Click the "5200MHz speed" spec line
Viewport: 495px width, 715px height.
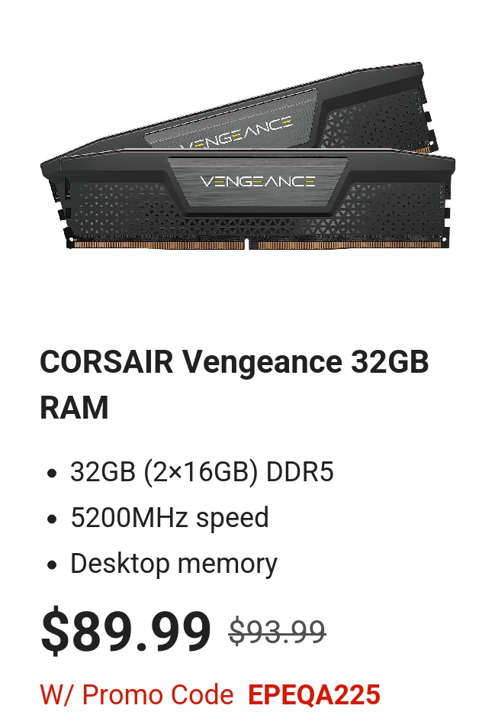click(169, 518)
